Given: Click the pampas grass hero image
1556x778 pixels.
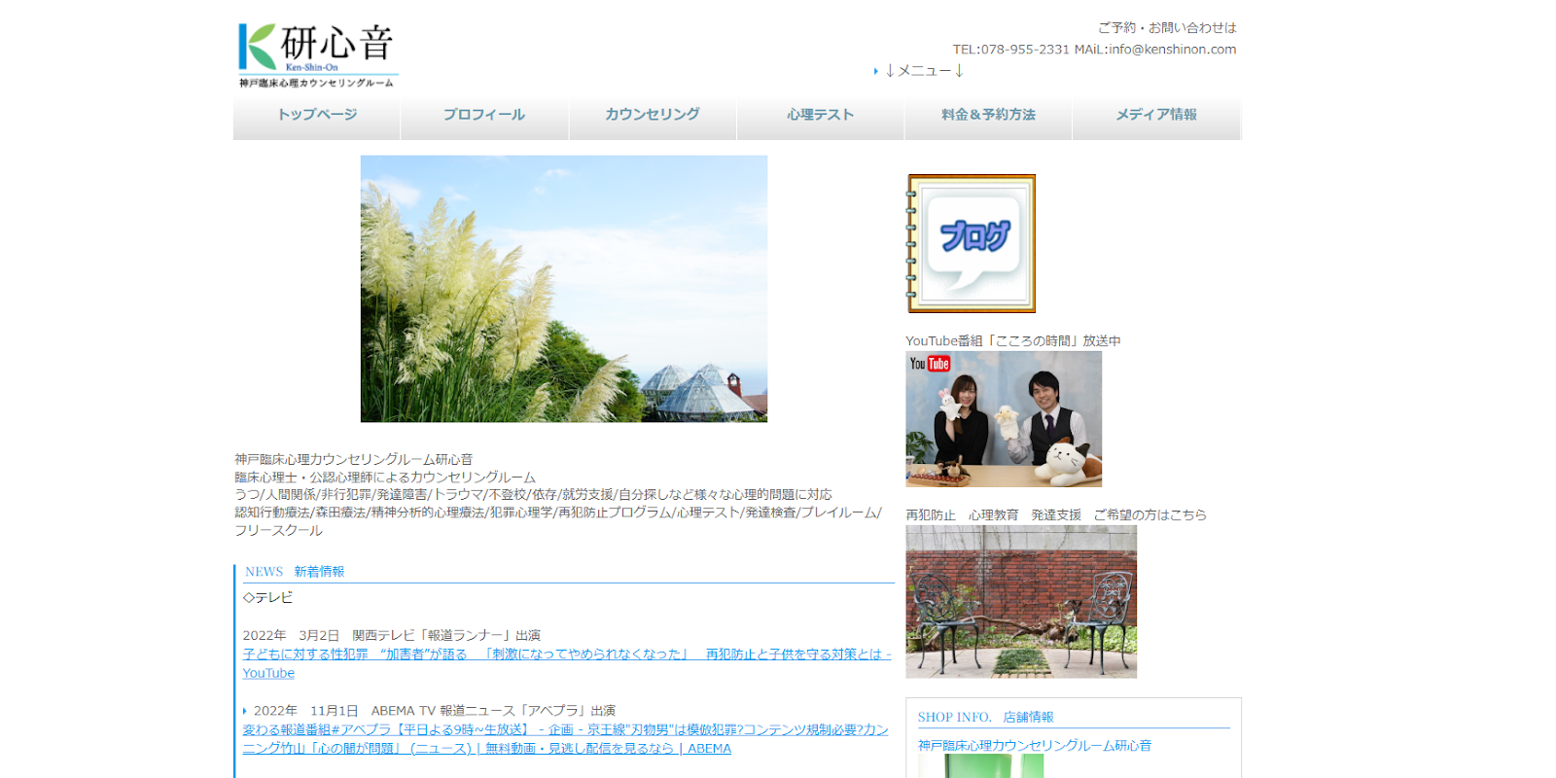Looking at the screenshot, I should point(563,289).
